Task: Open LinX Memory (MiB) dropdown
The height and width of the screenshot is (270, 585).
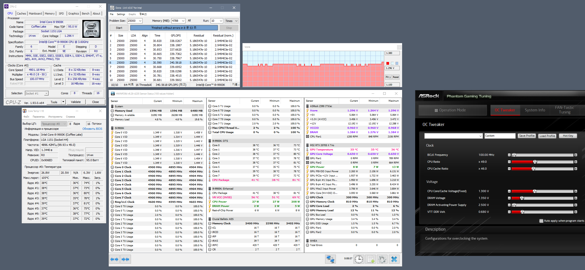Action: pos(183,21)
